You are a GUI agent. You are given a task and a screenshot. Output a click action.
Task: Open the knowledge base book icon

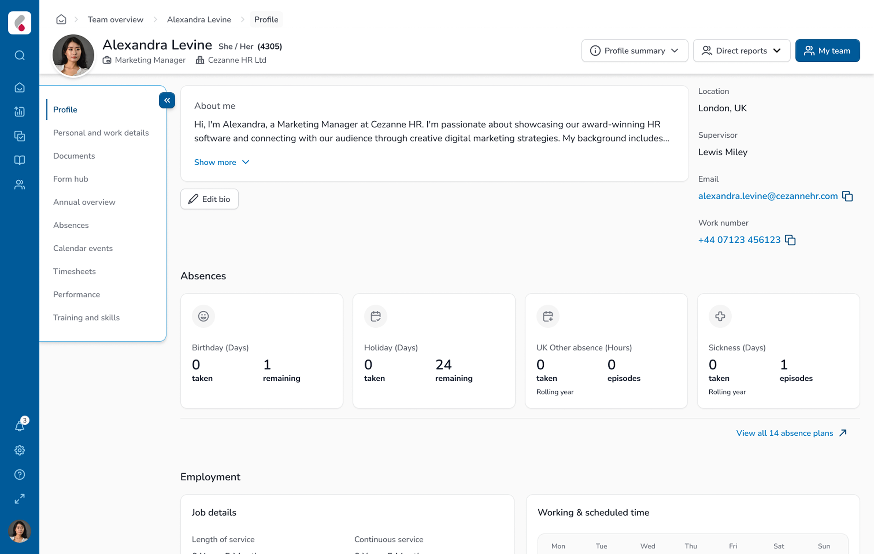click(19, 160)
